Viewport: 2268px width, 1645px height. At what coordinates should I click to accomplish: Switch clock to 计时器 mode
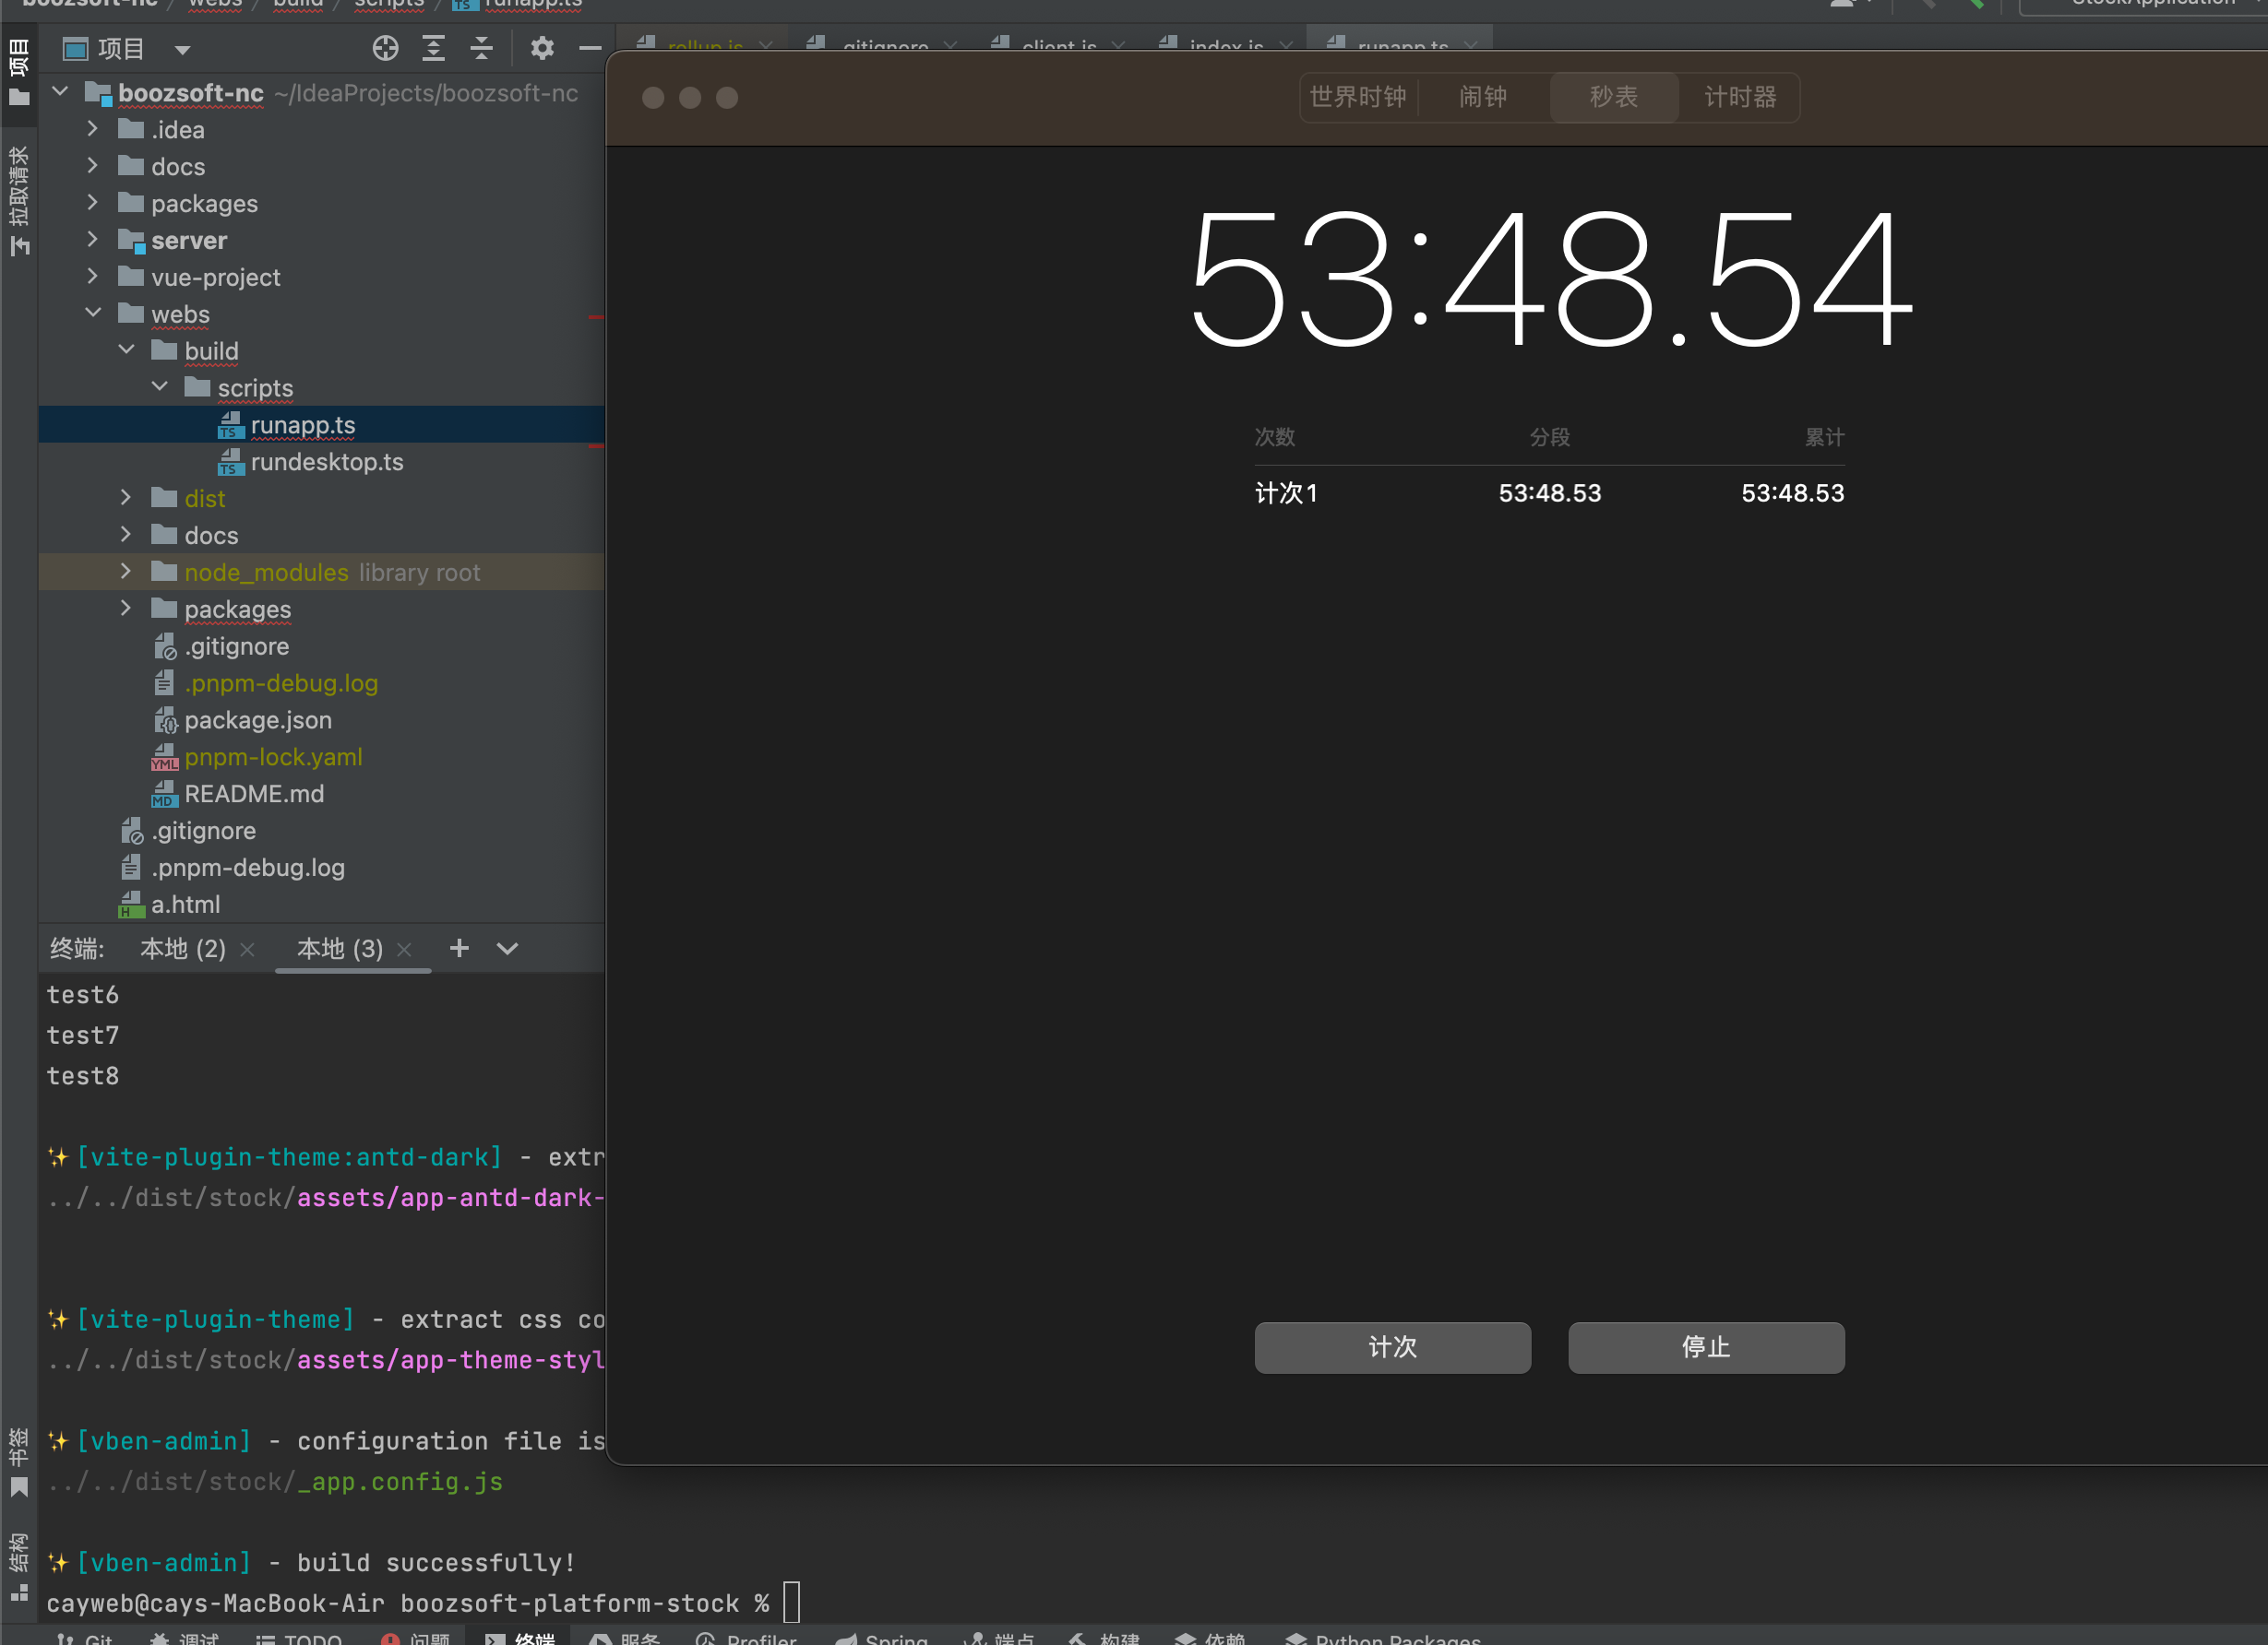click(x=1740, y=97)
